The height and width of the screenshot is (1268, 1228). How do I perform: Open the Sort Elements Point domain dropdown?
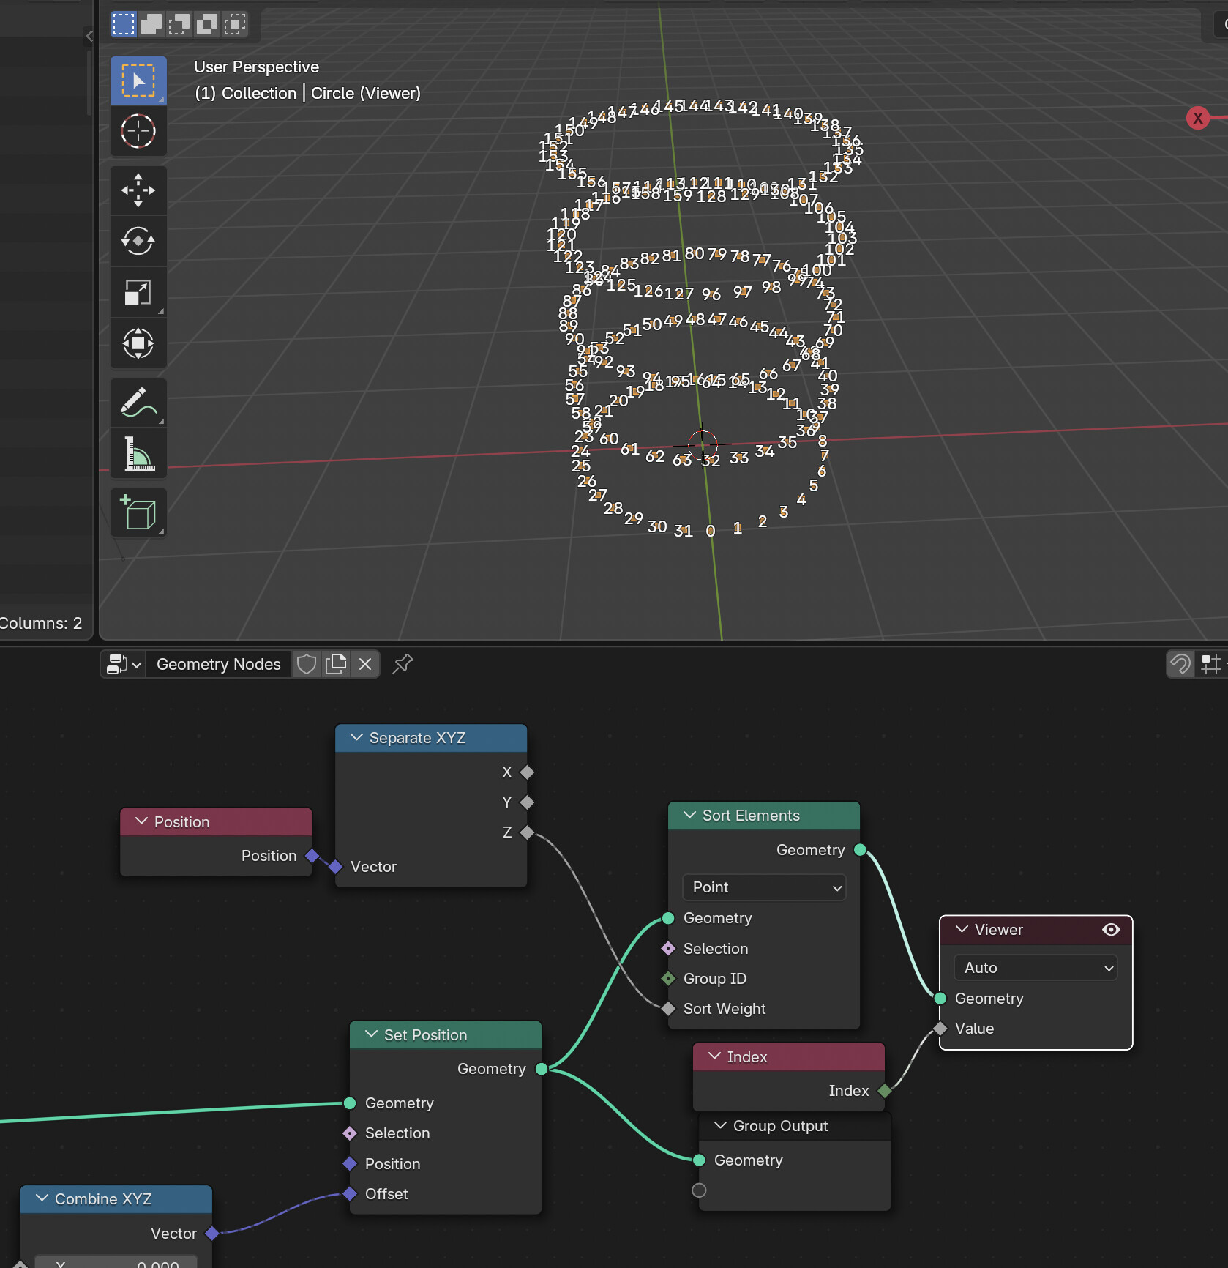point(764,887)
